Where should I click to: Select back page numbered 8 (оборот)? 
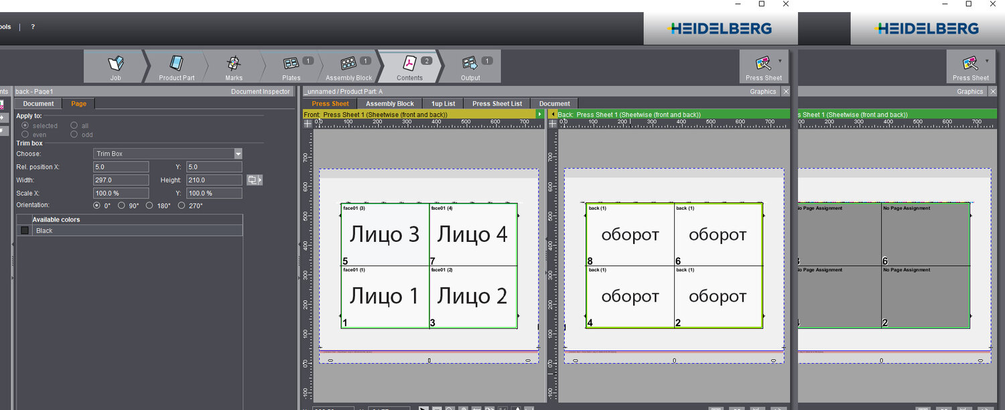pos(630,234)
